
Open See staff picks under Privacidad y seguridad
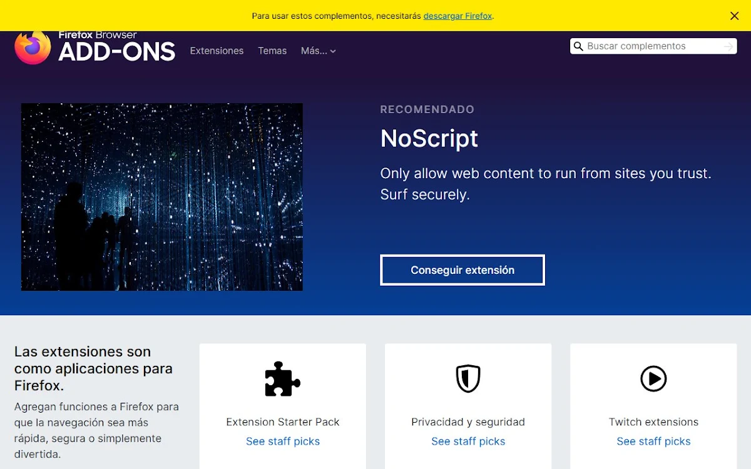click(x=468, y=441)
